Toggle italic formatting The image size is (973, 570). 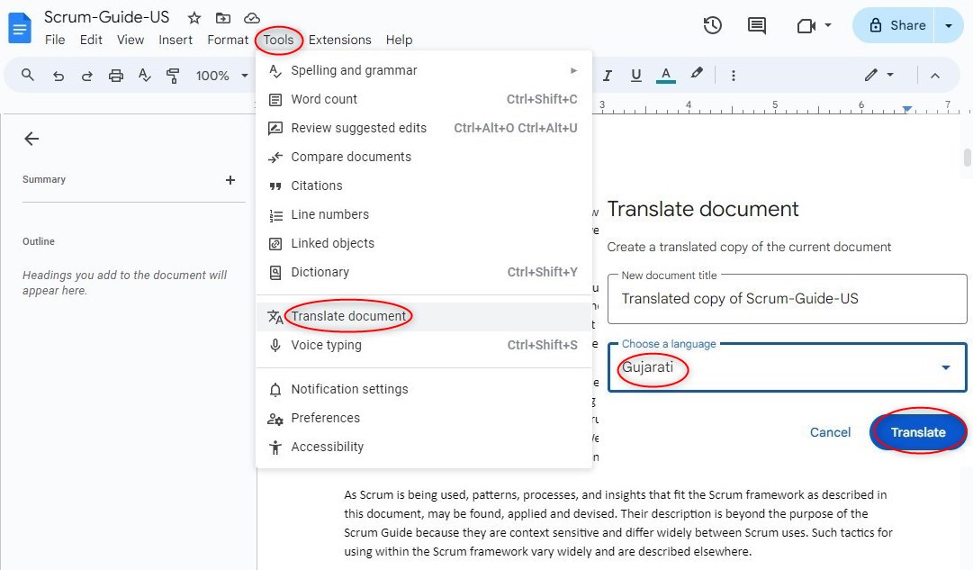[x=607, y=76]
